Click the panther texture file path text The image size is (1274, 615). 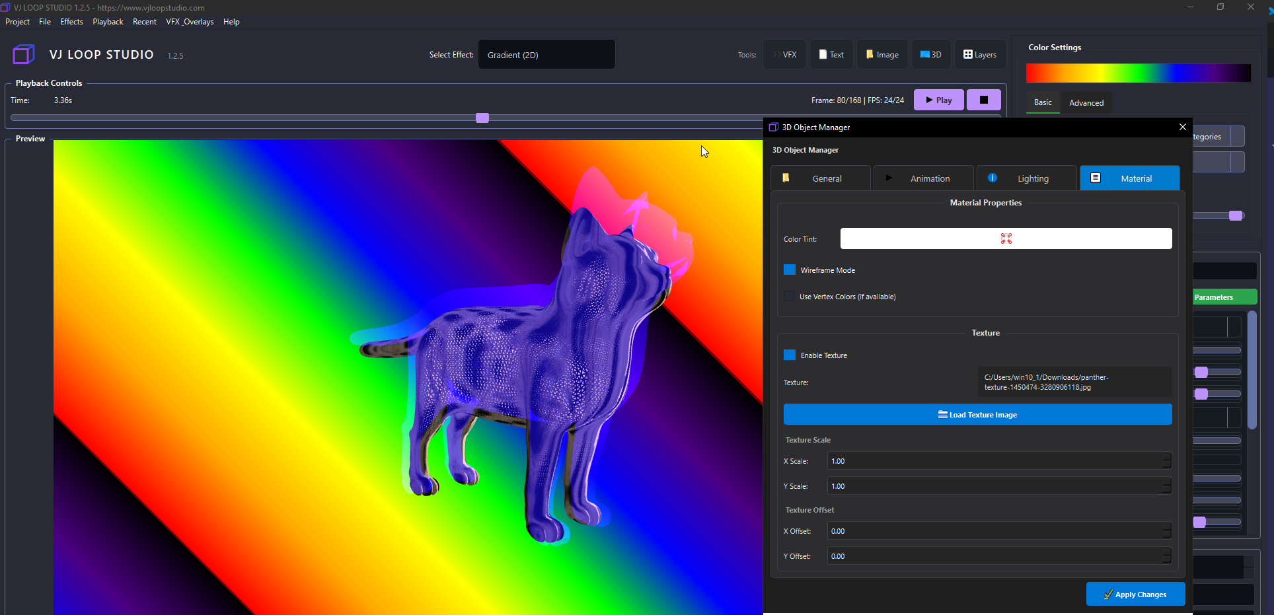pyautogui.click(x=1046, y=382)
